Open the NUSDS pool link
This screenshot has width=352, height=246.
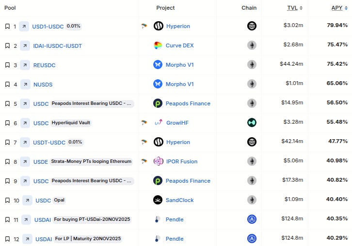tap(43, 85)
